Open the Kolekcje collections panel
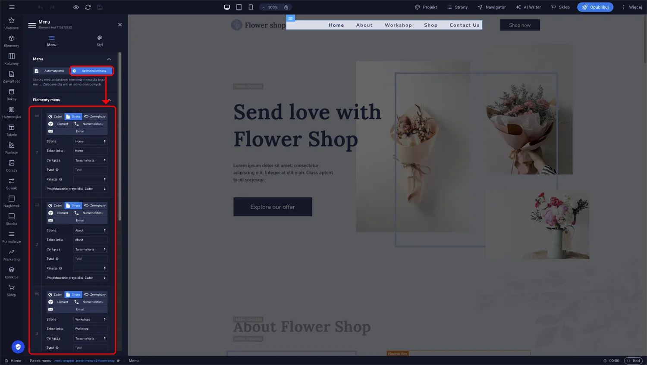The image size is (647, 365). coord(11,273)
